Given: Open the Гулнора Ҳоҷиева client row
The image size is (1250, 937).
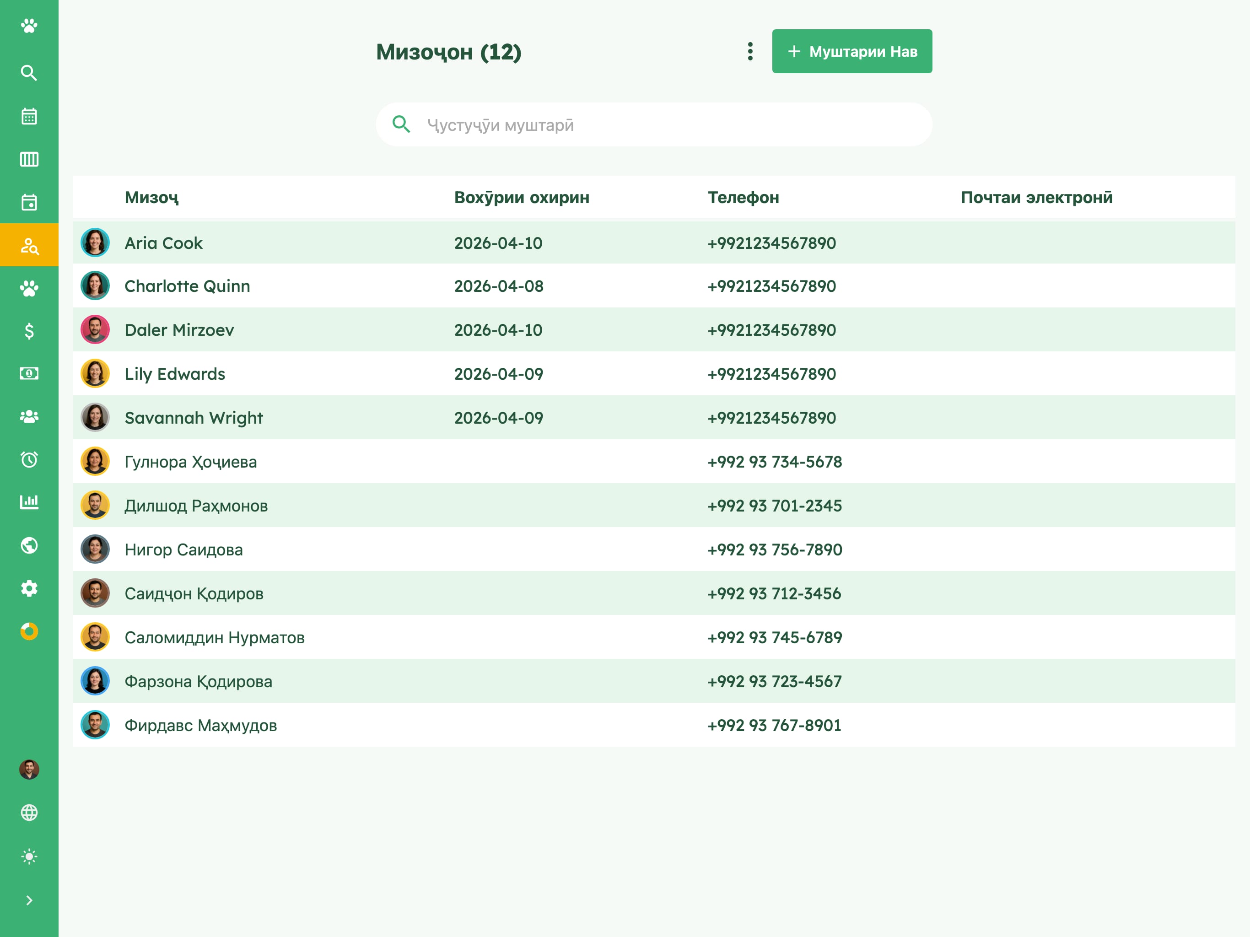Looking at the screenshot, I should (x=654, y=462).
